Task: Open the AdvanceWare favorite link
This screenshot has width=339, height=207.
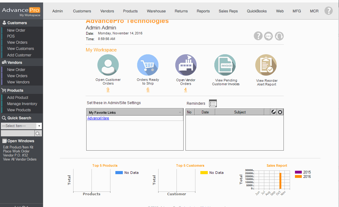Action: pyautogui.click(x=98, y=118)
